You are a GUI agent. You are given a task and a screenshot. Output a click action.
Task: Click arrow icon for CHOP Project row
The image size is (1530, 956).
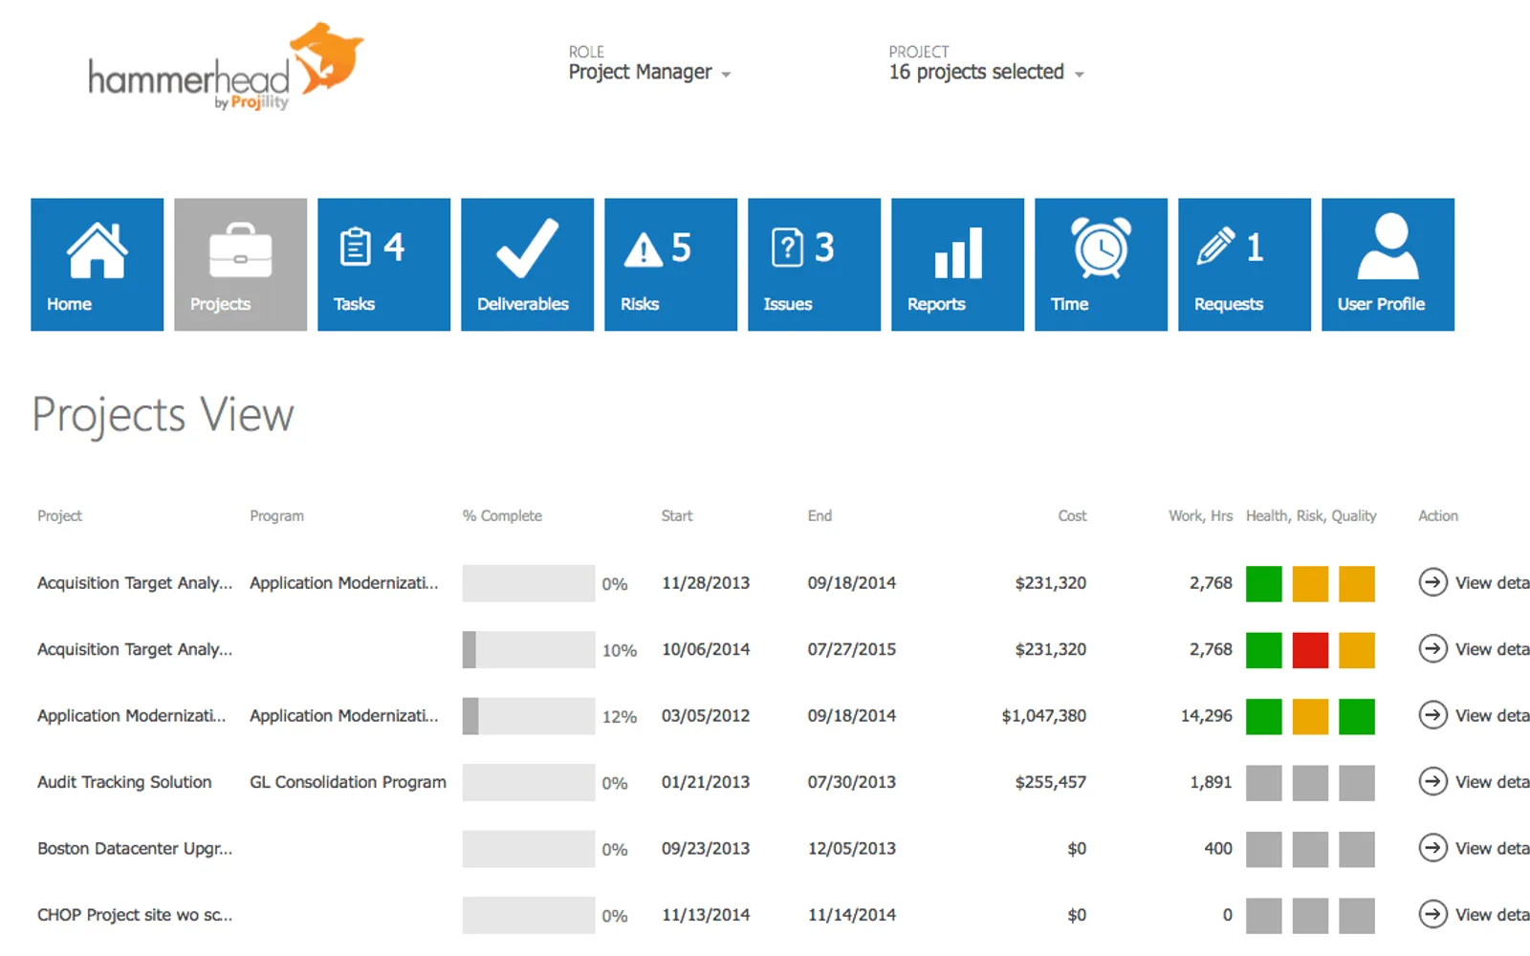(1432, 915)
